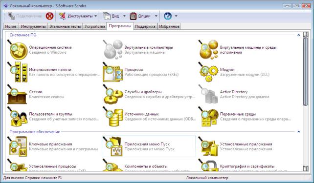Click 'Active Directory для домена' description

coord(245,97)
